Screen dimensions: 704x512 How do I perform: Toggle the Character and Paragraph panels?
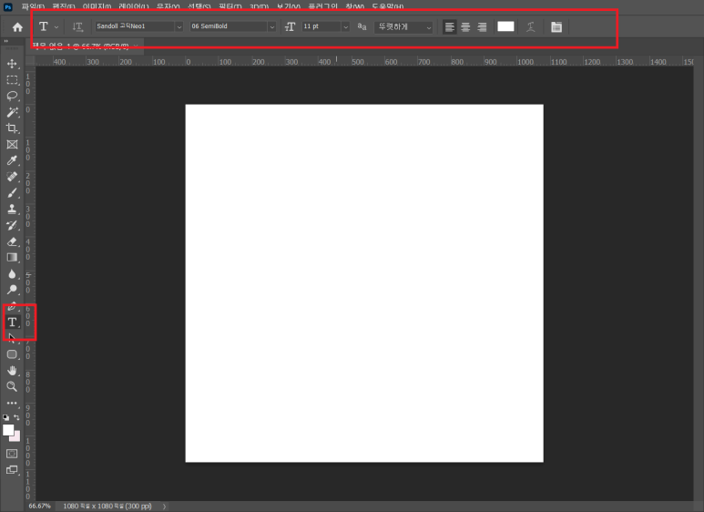pos(556,27)
